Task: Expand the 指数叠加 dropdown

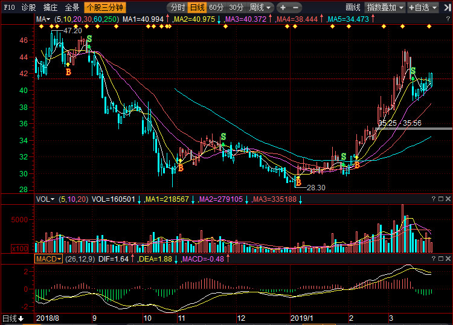Action: pos(385,8)
